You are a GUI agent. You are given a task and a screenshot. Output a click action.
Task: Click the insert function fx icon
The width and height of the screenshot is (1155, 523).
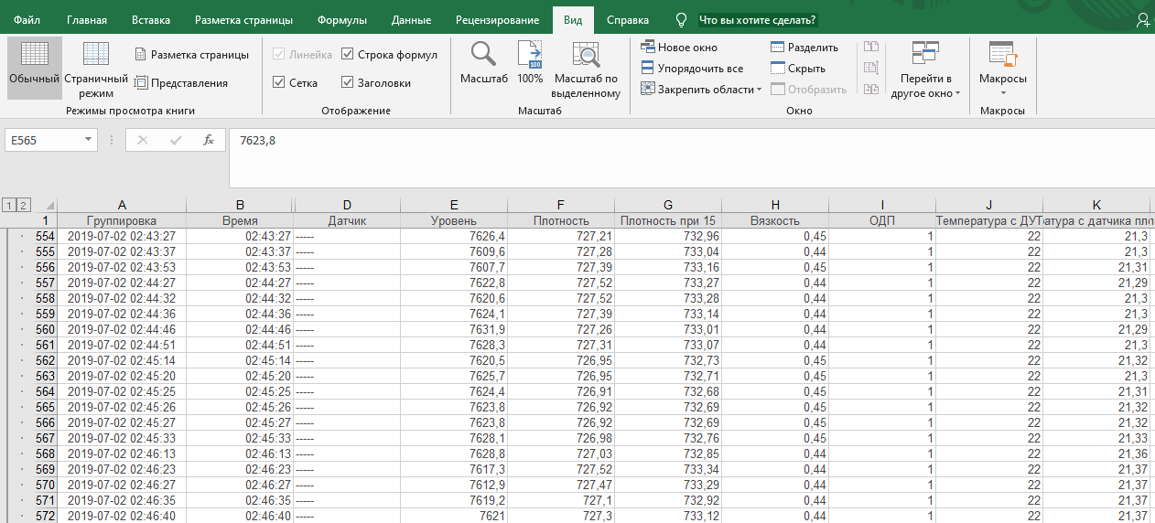pyautogui.click(x=209, y=140)
